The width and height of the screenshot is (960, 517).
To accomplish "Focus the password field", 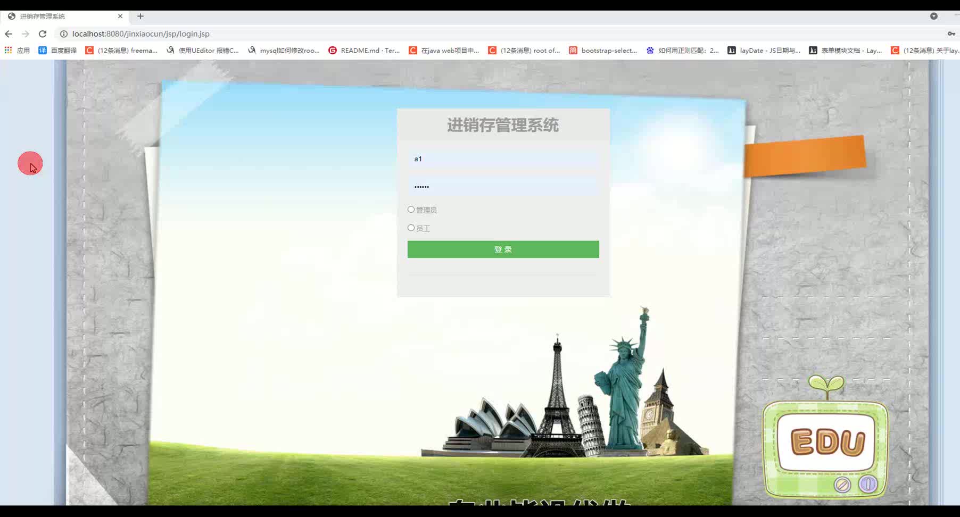I will click(x=503, y=186).
